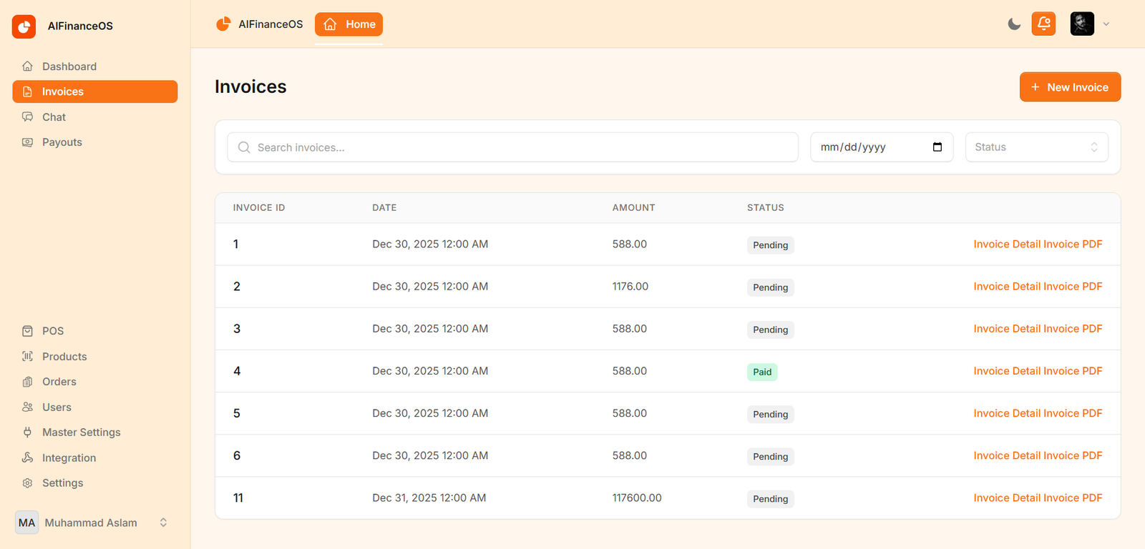Open notifications bell icon
The width and height of the screenshot is (1145, 549).
(x=1043, y=24)
